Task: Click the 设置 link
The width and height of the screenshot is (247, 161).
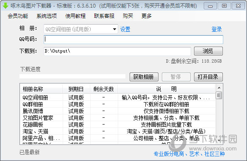Action: click(x=125, y=29)
